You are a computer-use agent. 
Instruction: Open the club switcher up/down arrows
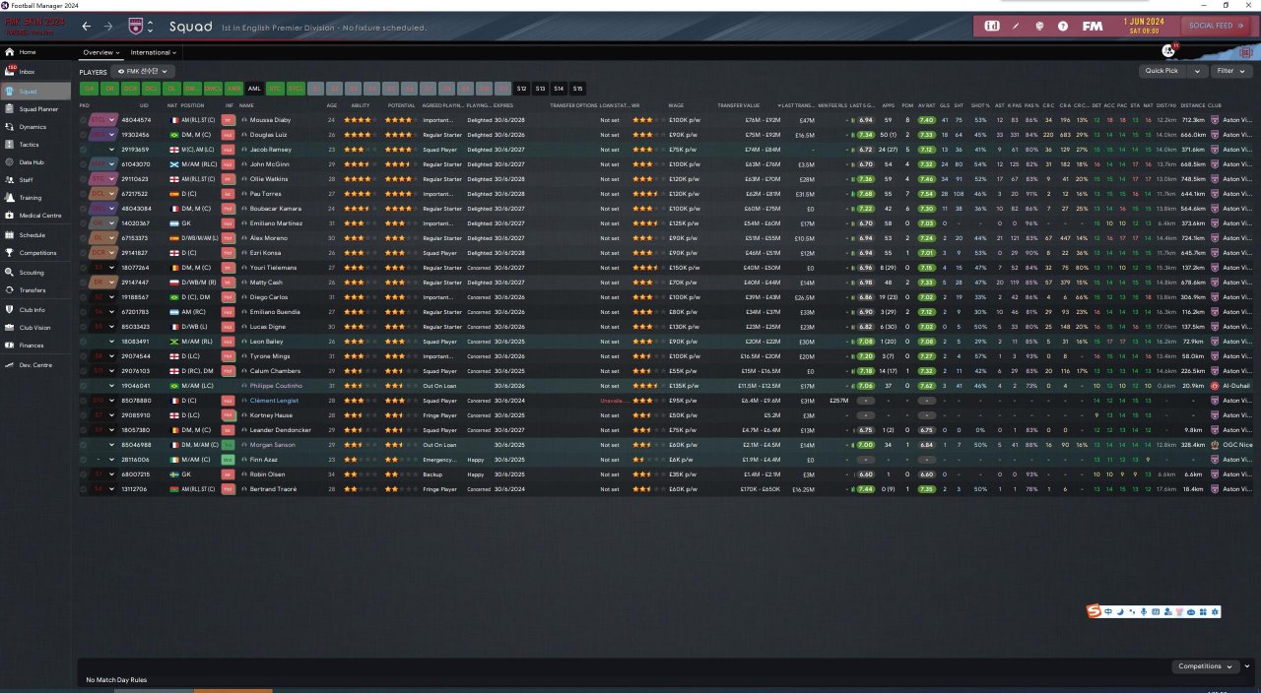click(150, 27)
